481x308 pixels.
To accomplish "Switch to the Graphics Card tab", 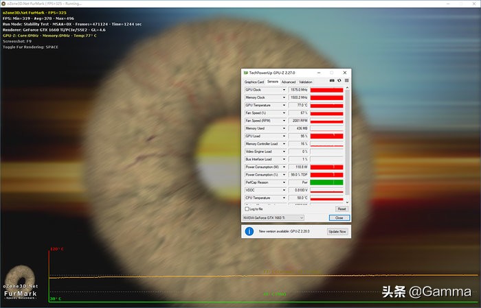I will click(x=254, y=82).
